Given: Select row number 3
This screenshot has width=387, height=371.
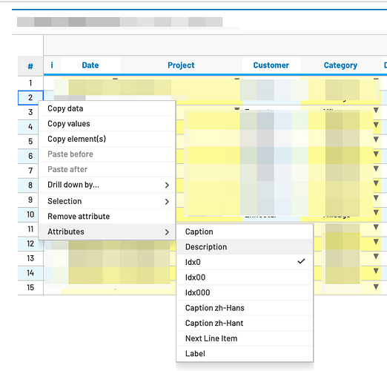Looking at the screenshot, I should [x=30, y=112].
